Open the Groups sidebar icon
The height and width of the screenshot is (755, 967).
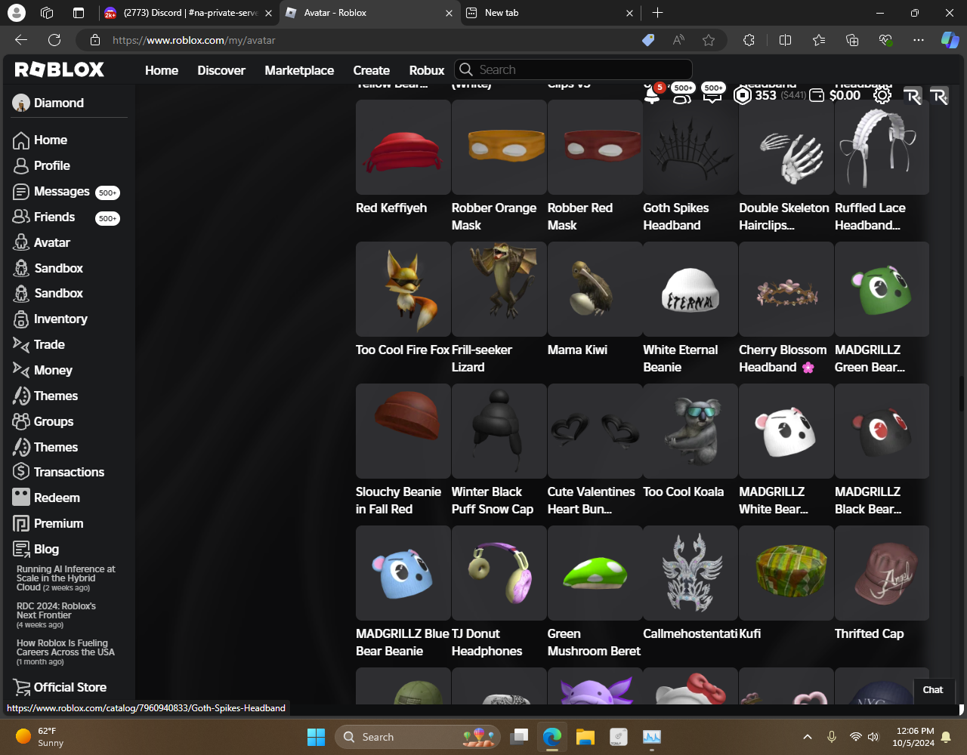point(21,422)
